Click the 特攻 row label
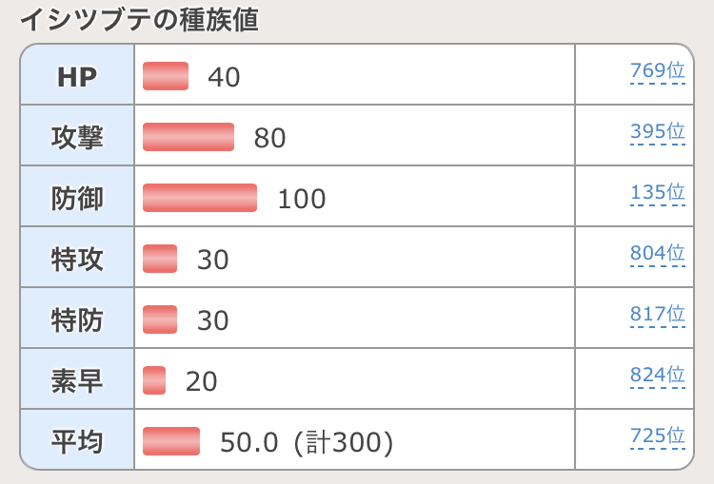Viewport: 714px width, 484px height. (77, 259)
